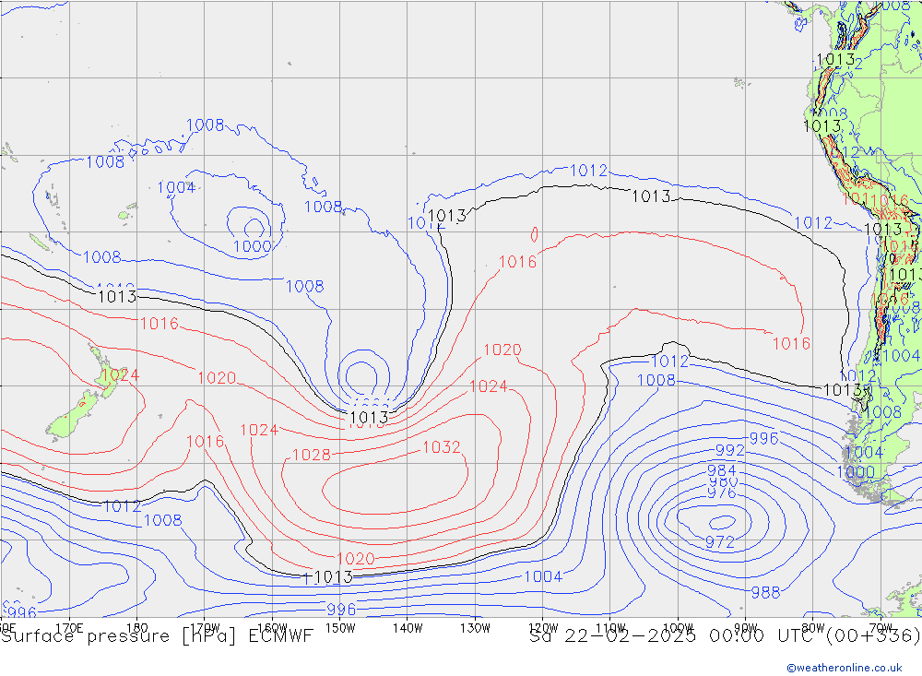The width and height of the screenshot is (922, 676).
Task: Click the 130W longitude label
Action: 475,628
